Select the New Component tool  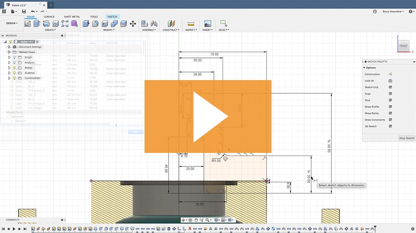point(144,24)
